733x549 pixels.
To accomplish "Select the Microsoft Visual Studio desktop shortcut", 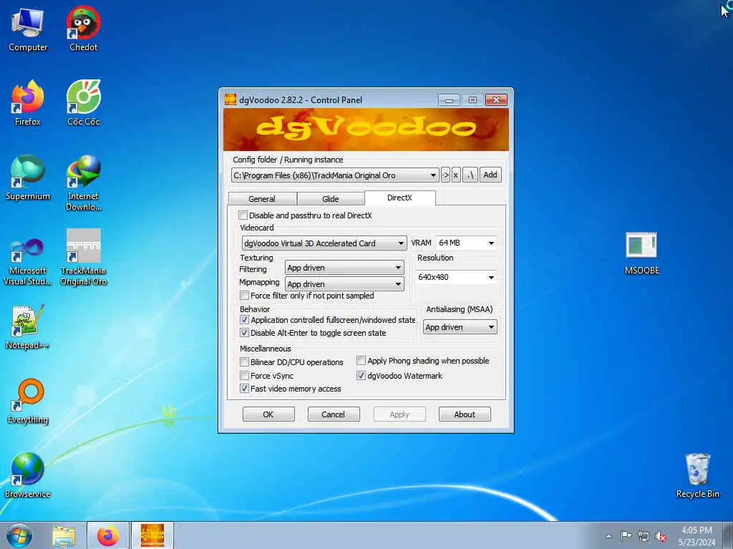I will point(28,262).
